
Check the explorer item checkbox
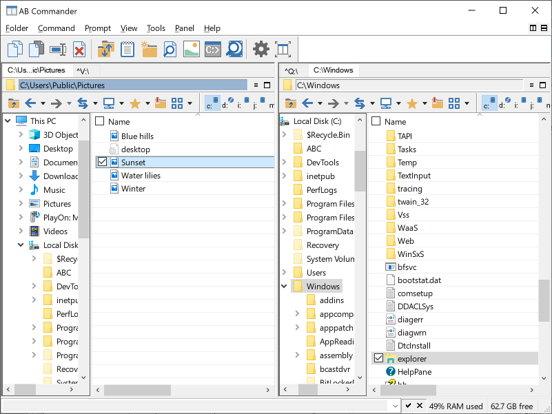tap(378, 358)
